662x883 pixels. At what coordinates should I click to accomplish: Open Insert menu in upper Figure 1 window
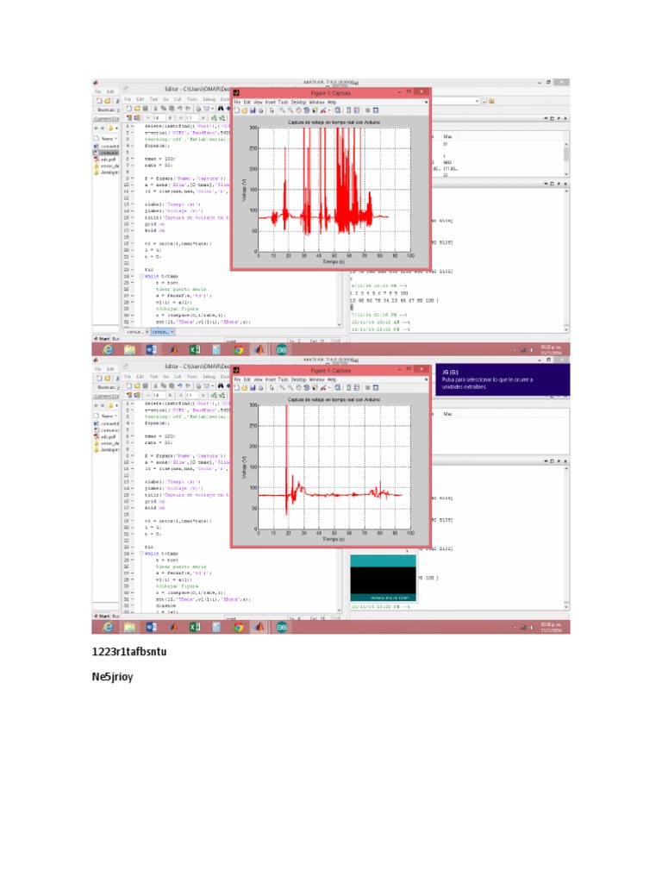(x=270, y=103)
